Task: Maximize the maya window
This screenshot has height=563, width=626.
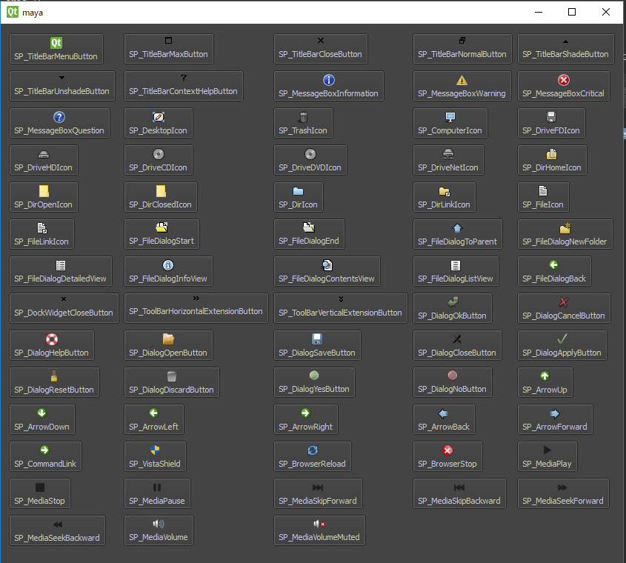Action: pos(571,12)
